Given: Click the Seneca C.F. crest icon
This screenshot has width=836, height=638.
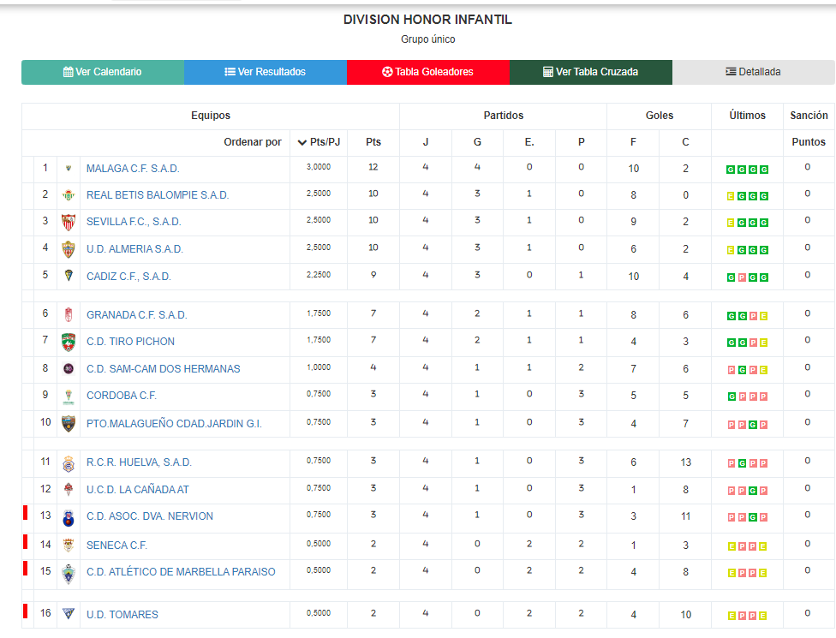Looking at the screenshot, I should pos(69,545).
